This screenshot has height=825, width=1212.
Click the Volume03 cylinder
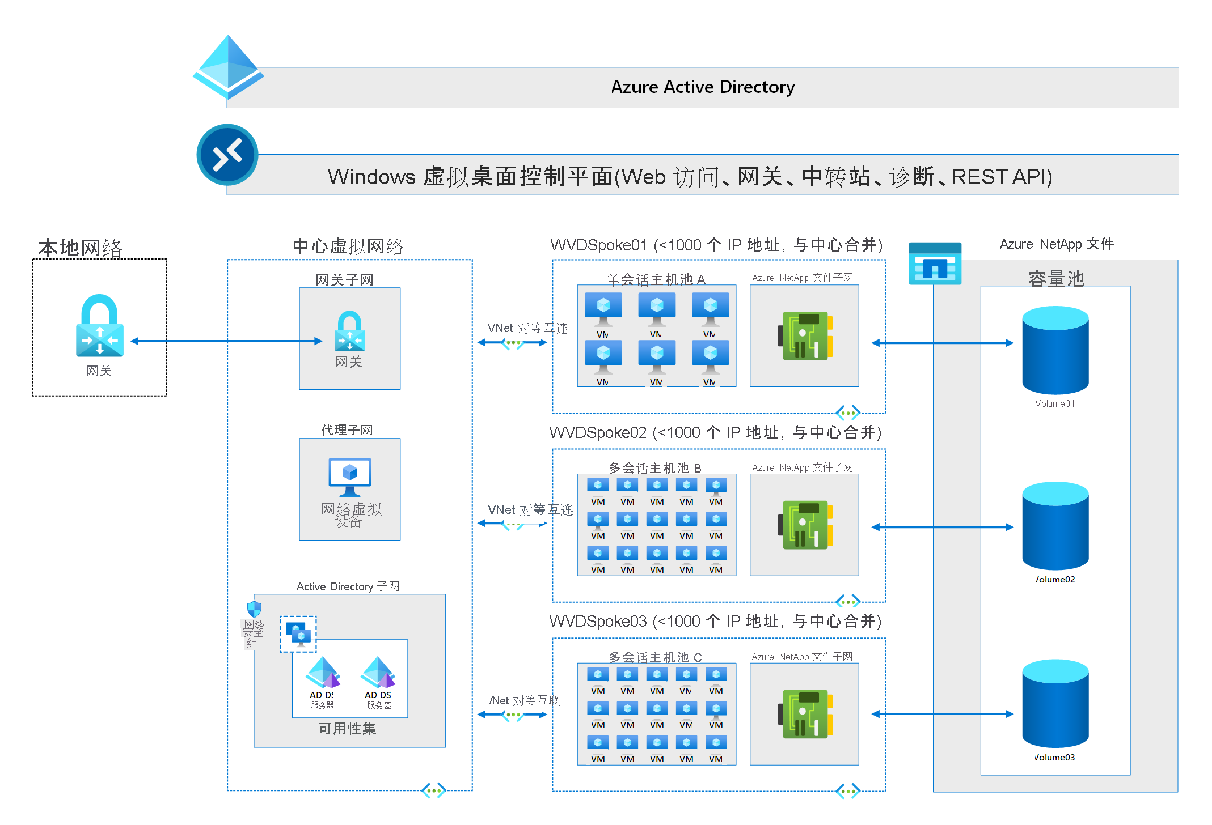point(1055,703)
